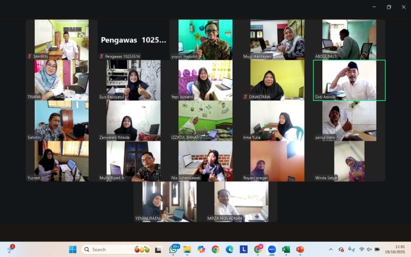Open Excel from the taskbar
This screenshot has width=411, height=257.
click(x=286, y=249)
